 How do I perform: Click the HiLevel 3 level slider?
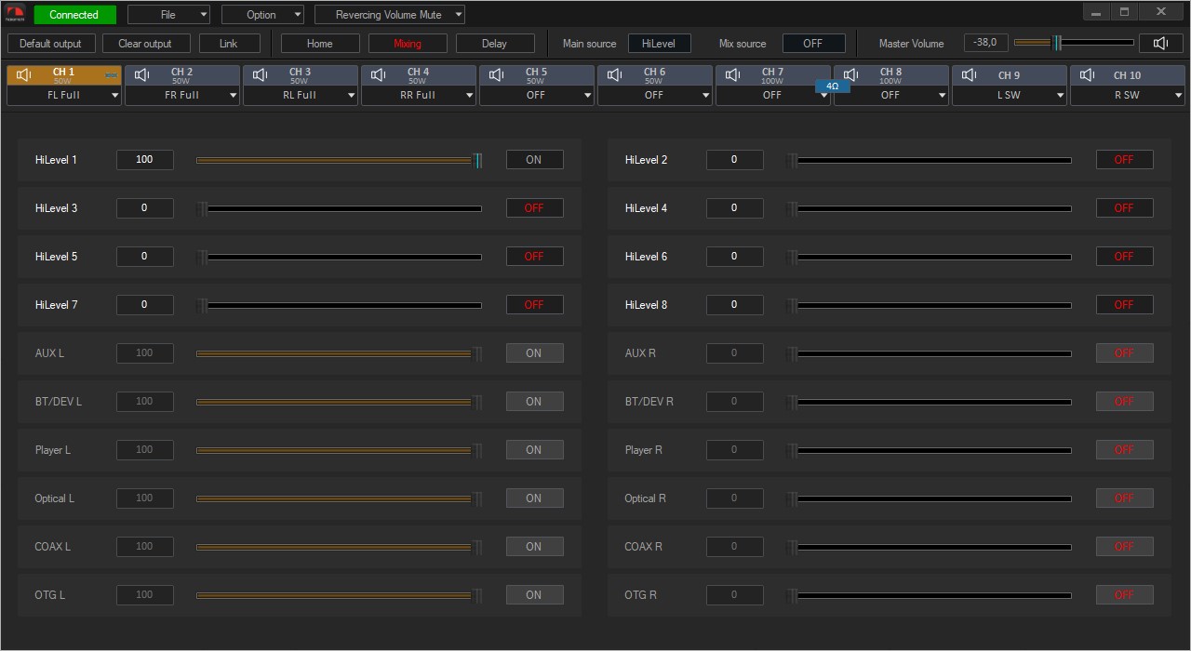(x=340, y=208)
